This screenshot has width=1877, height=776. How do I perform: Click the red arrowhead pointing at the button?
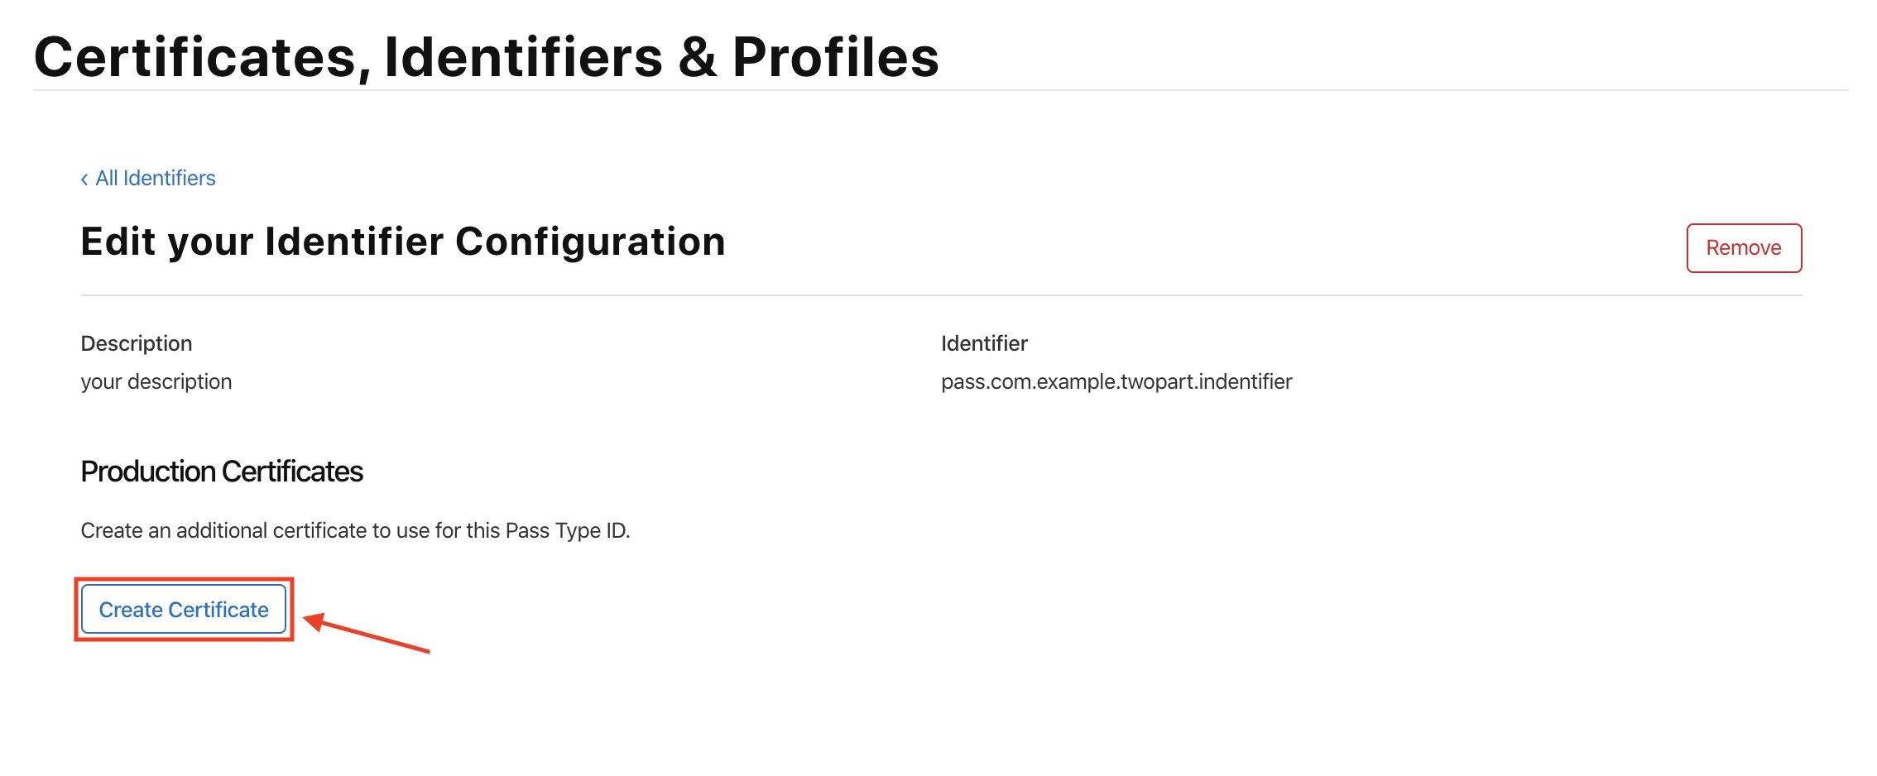[x=314, y=620]
